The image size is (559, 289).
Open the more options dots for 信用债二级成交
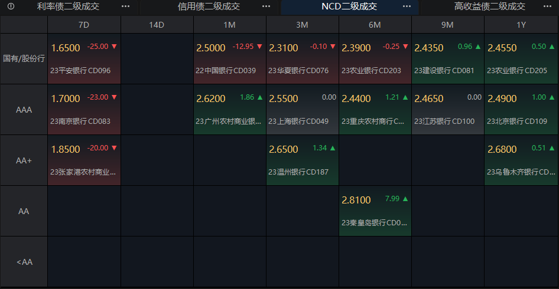[266, 6]
